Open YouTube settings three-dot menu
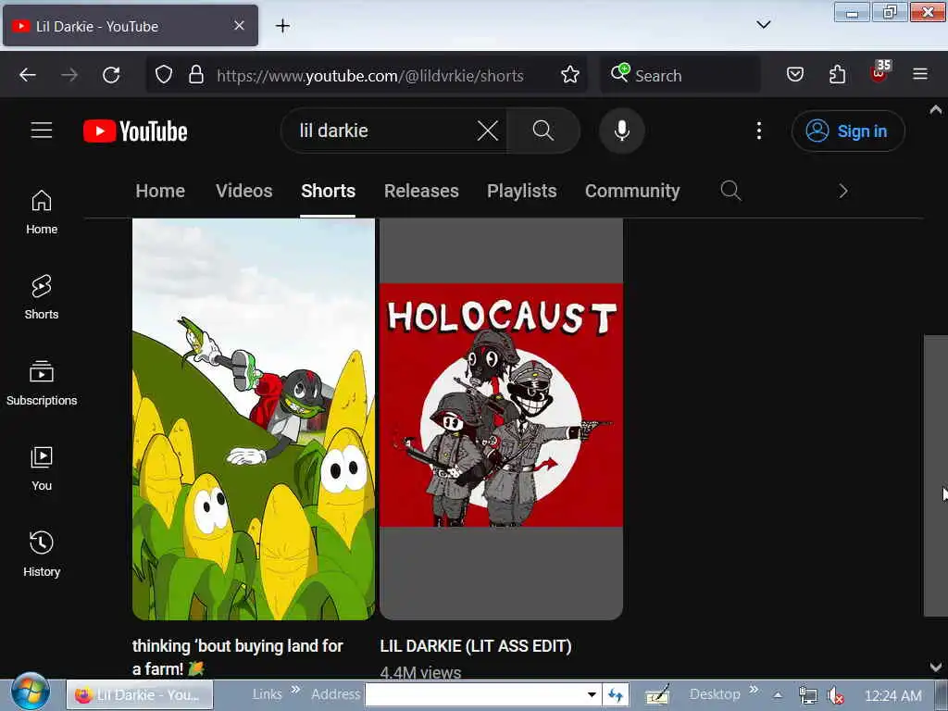Screen dimensions: 948x711 coord(759,131)
